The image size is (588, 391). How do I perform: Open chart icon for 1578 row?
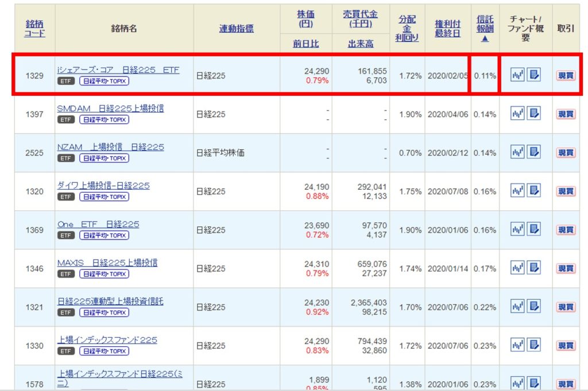[x=517, y=384]
